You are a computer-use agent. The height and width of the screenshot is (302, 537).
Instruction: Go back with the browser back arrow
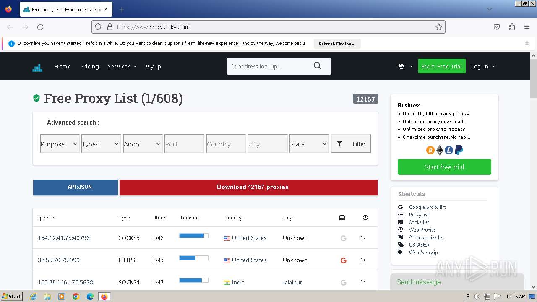pos(10,27)
